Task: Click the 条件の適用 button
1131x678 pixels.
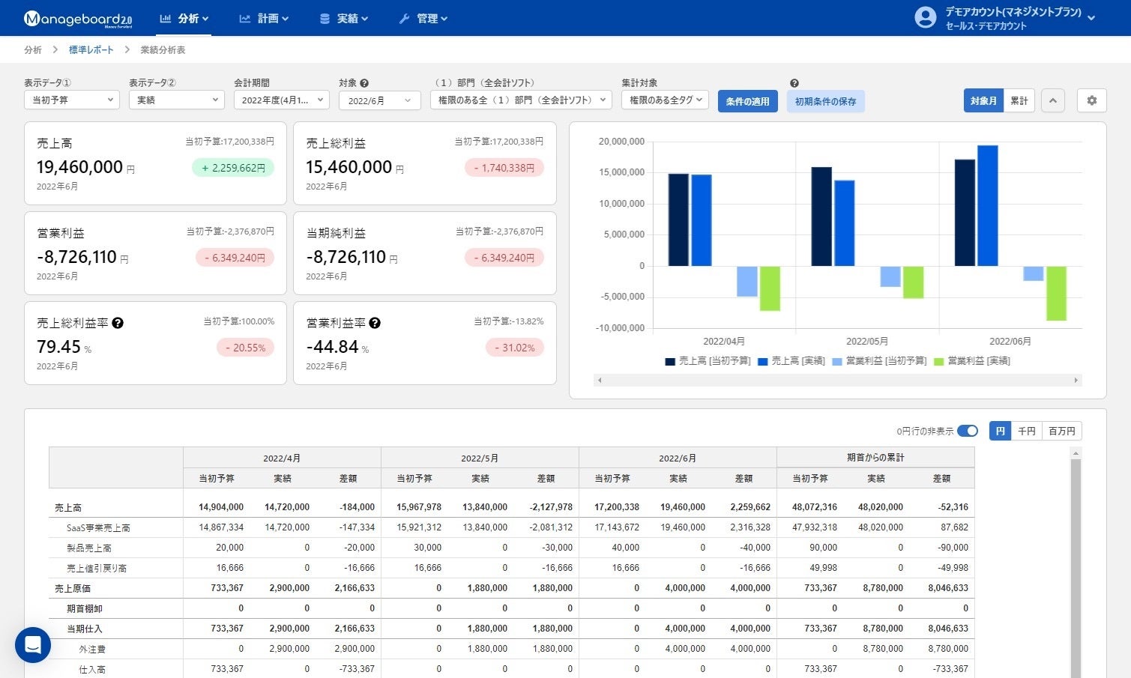Action: click(747, 101)
